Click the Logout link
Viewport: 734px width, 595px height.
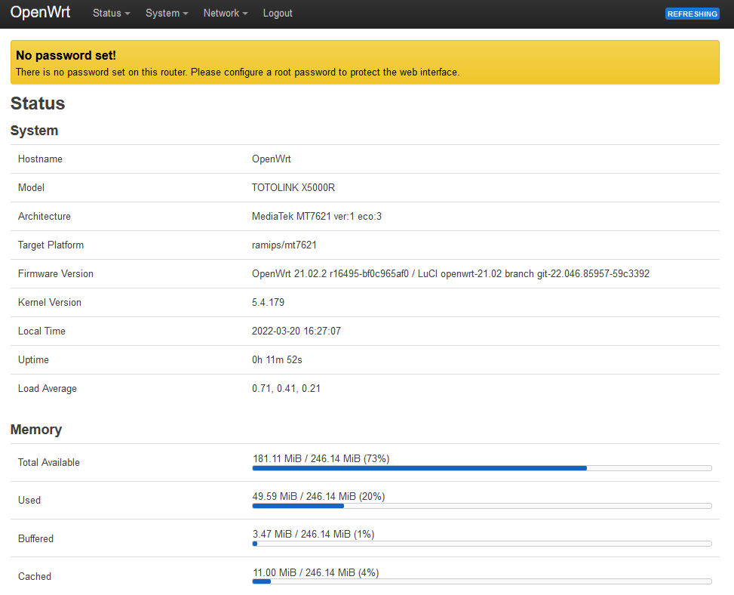coord(278,13)
